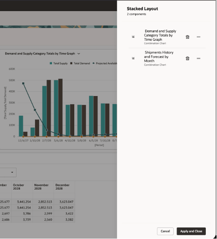Click Apply and Close button

click(x=191, y=231)
